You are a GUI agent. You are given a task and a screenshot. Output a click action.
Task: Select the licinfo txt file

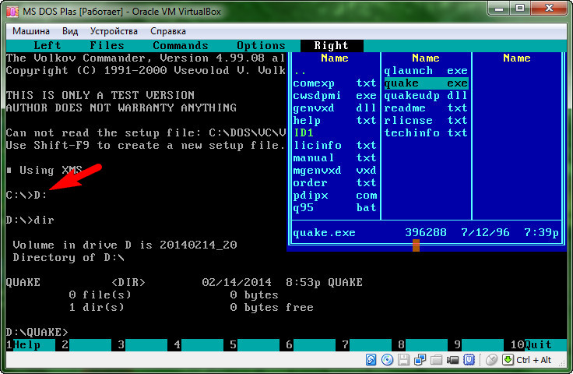pos(334,146)
